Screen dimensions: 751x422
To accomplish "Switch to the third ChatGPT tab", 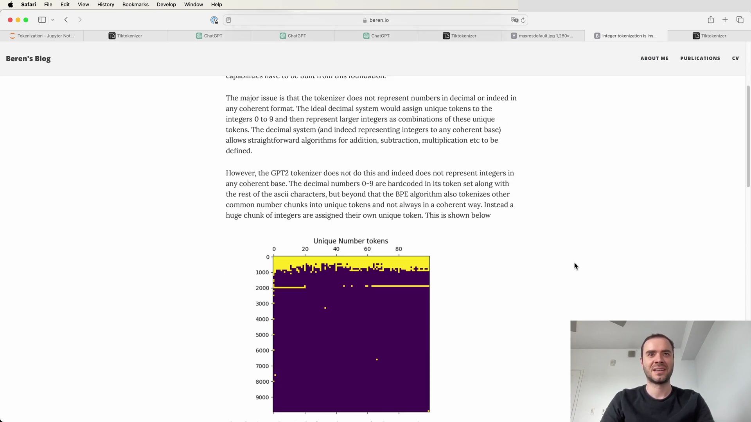I will coord(376,36).
